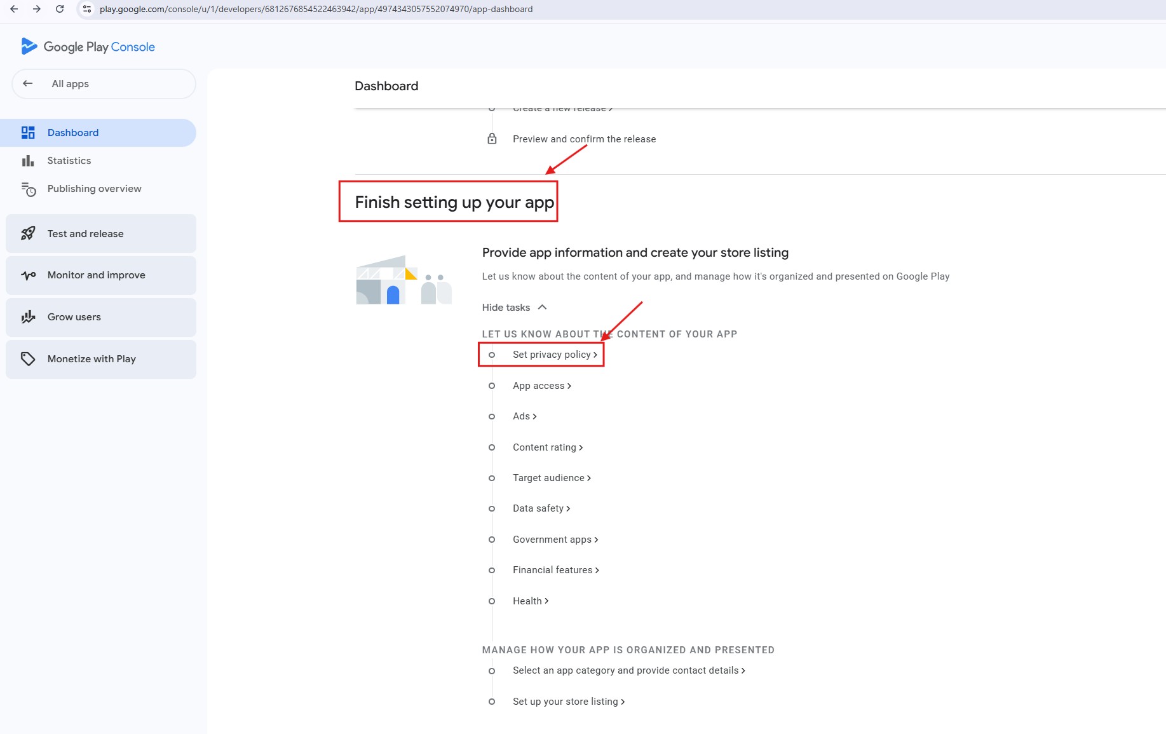Viewport: 1166px width, 734px height.
Task: Click the Grow users chart icon
Action: (28, 317)
